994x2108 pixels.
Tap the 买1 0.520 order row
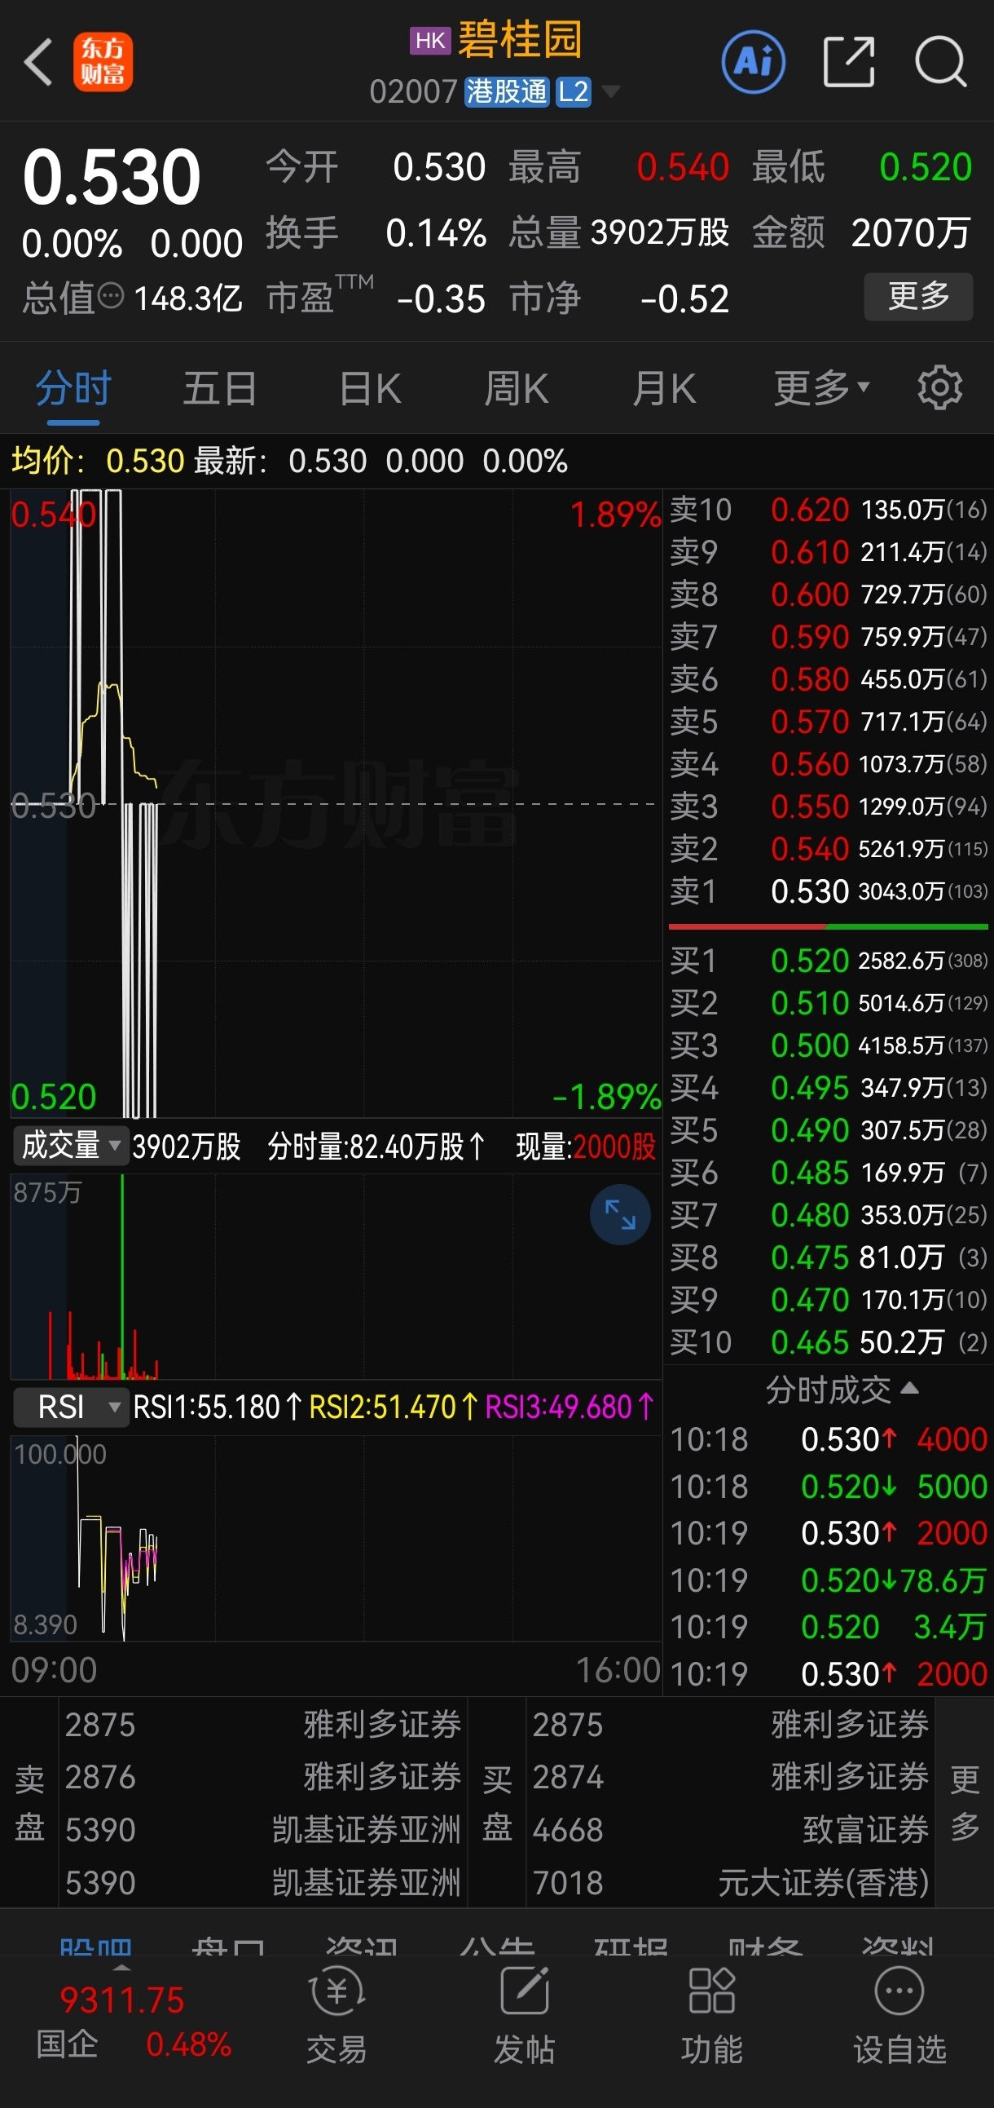coord(828,961)
